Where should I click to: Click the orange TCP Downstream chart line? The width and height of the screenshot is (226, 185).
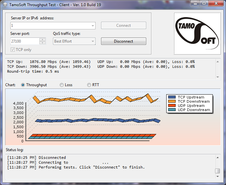96,99
